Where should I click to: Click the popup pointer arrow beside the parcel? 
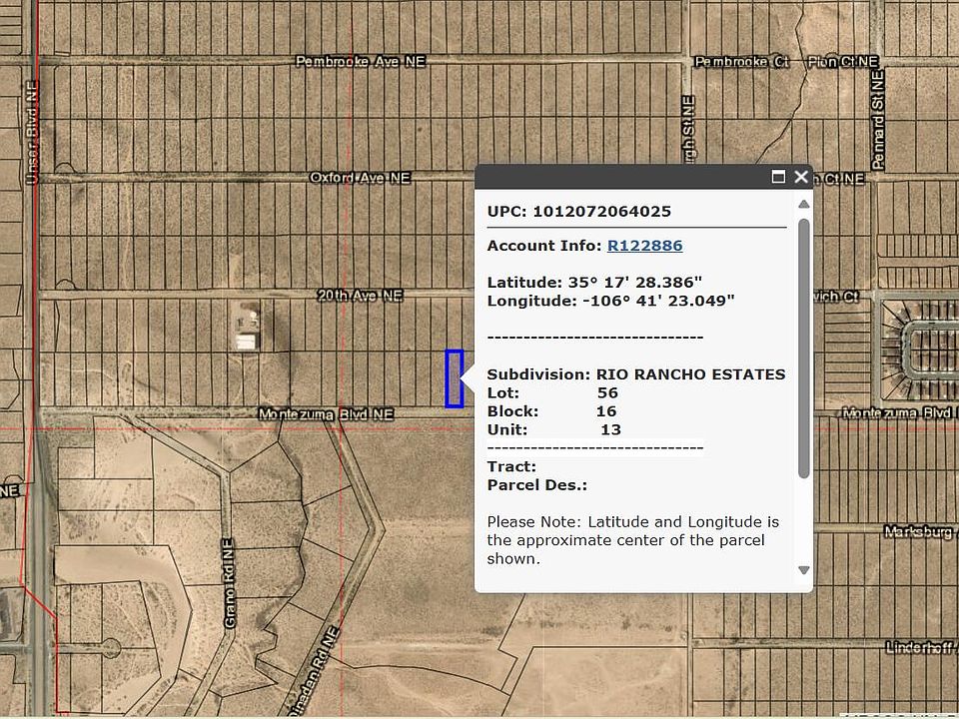click(x=469, y=378)
